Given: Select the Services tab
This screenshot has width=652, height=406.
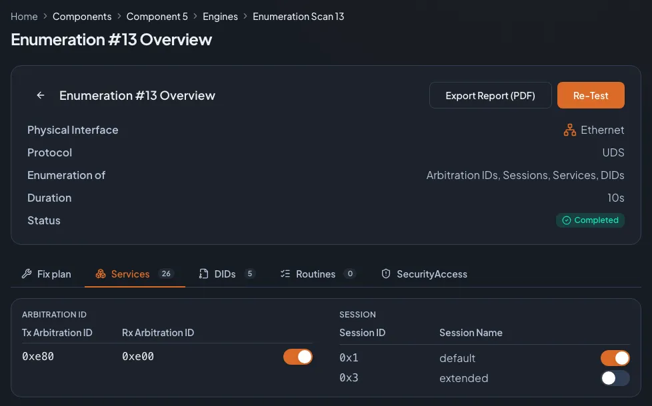Looking at the screenshot, I should [135, 274].
